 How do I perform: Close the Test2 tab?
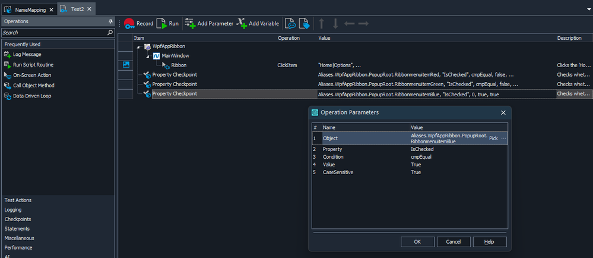[89, 9]
